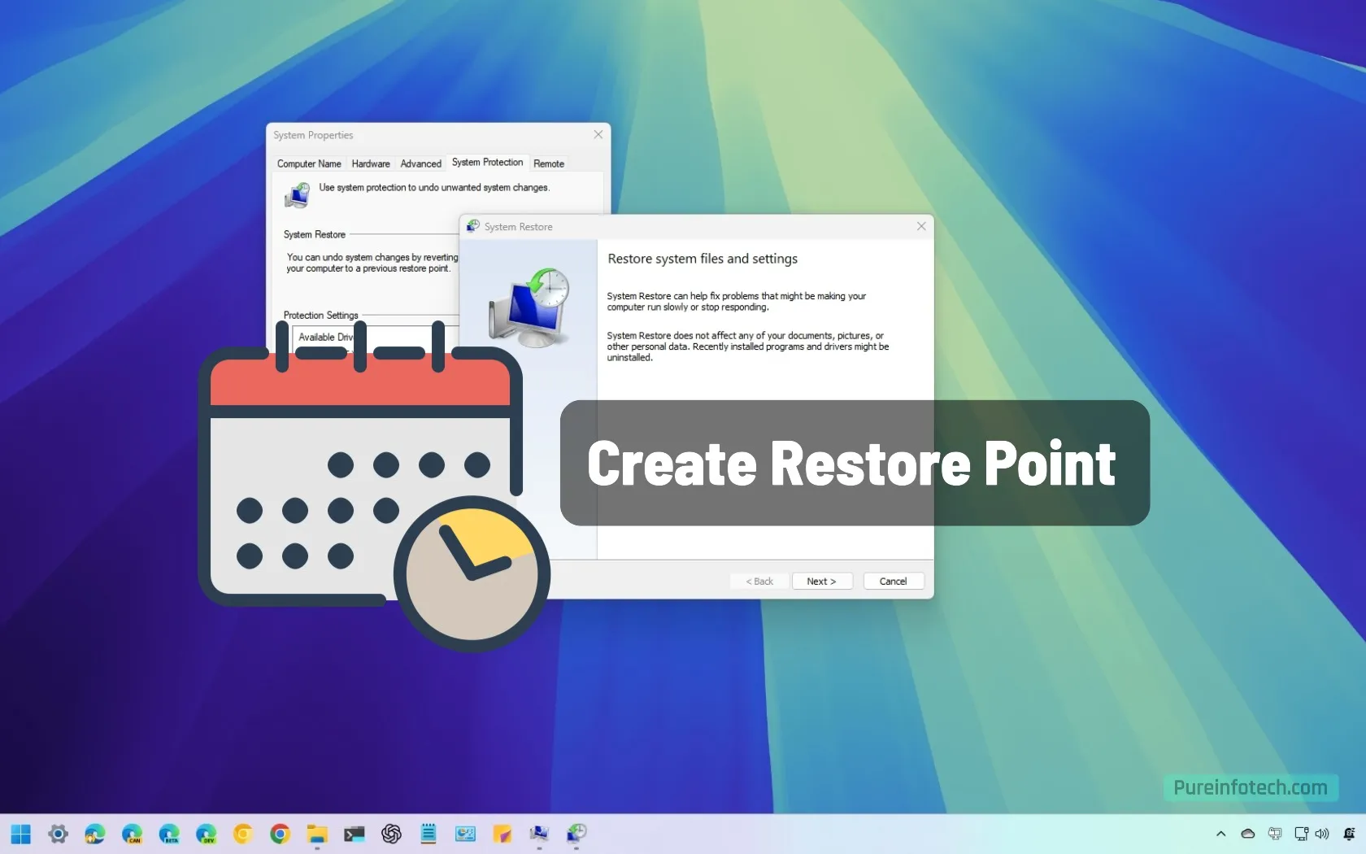
Task: Launch Windows Terminal from the taskbar
Action: (x=354, y=834)
